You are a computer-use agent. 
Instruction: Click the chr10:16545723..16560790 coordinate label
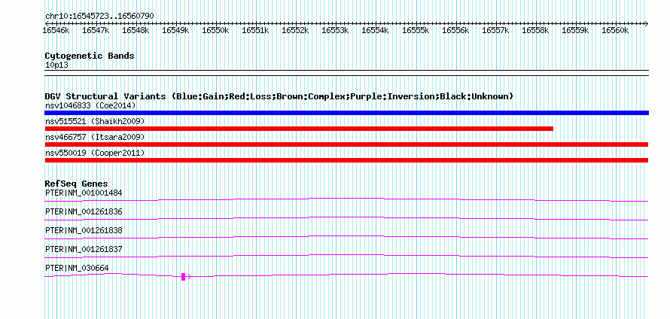pyautogui.click(x=99, y=16)
